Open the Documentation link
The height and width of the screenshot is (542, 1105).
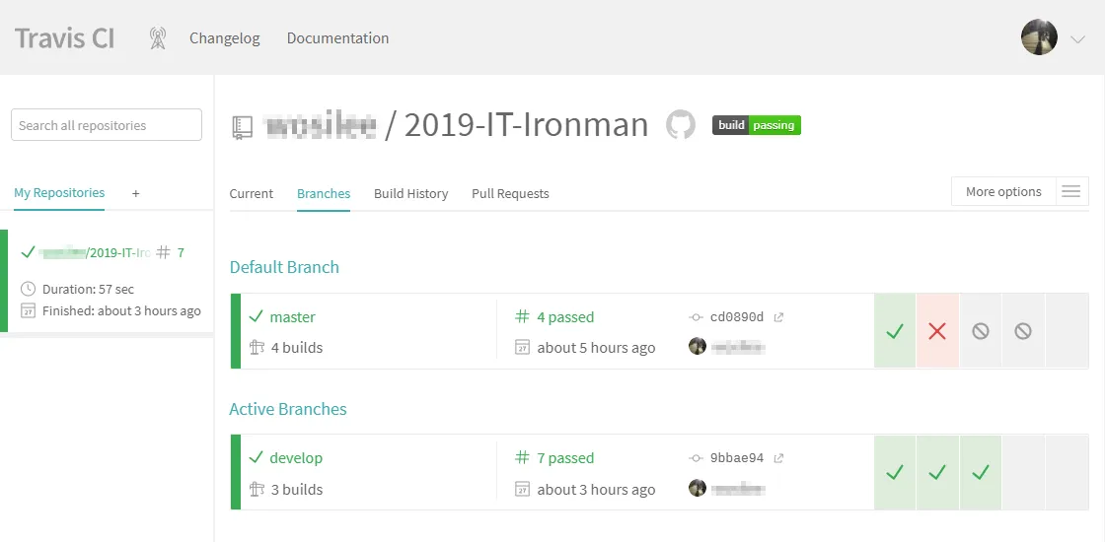(337, 38)
